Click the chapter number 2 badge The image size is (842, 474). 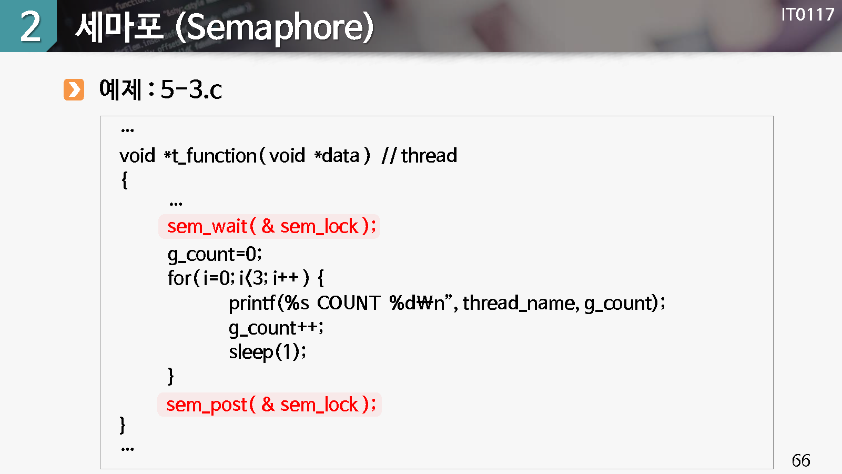(29, 26)
